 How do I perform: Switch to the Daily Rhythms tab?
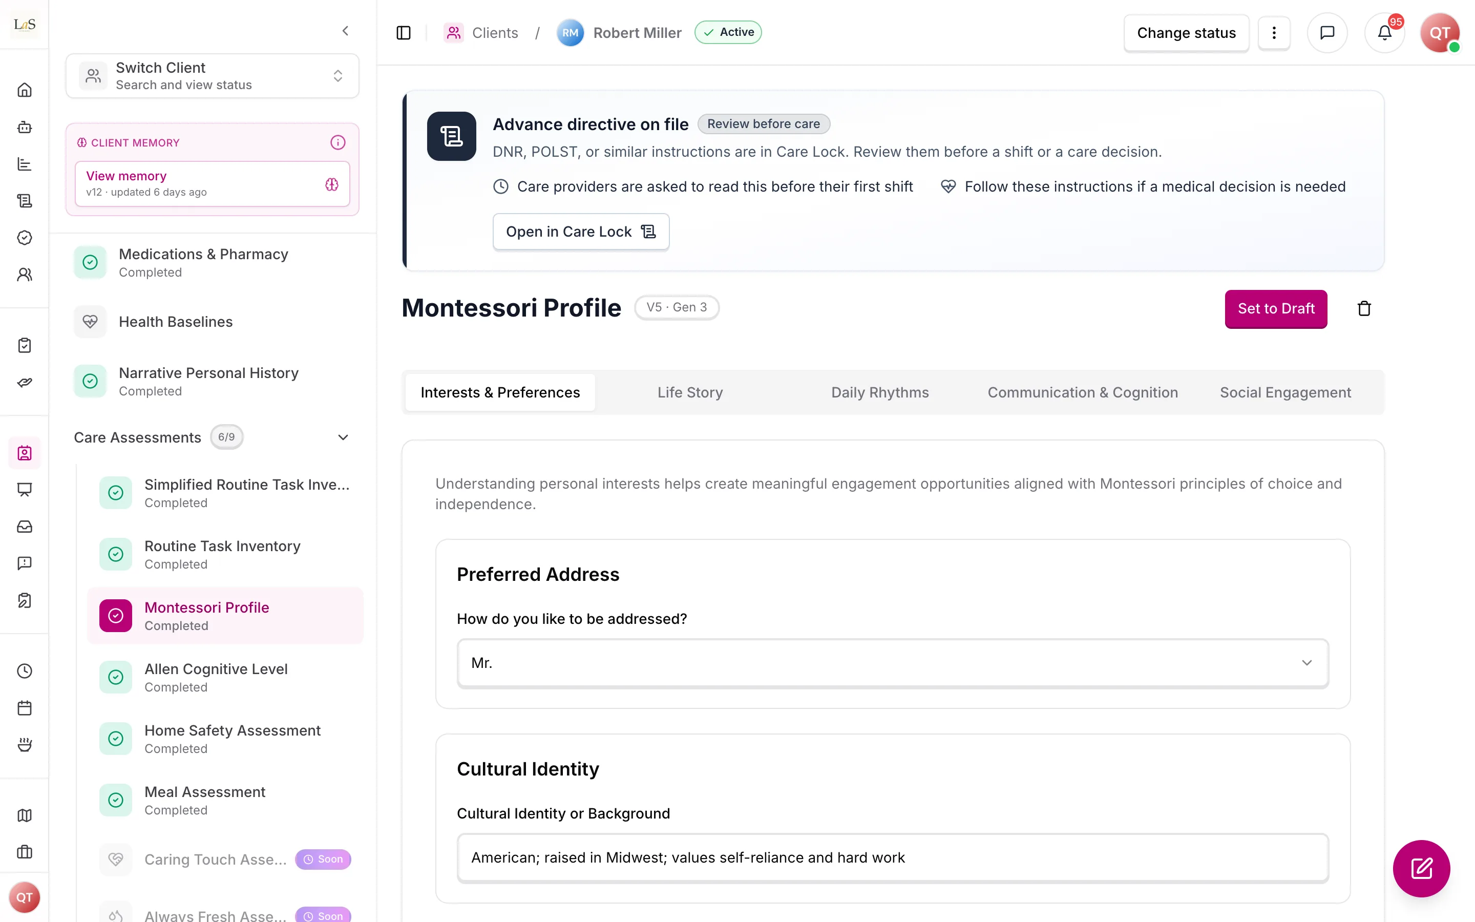click(880, 392)
